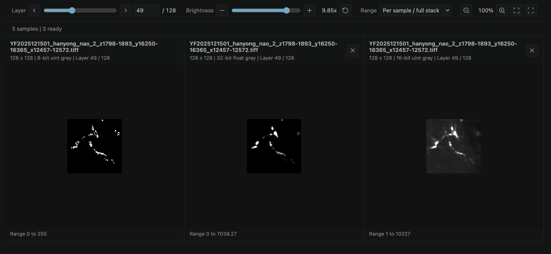Screen dimensions: 551x254
Task: Click the rightmost frame icon in the toolbar
Action: click(x=531, y=11)
